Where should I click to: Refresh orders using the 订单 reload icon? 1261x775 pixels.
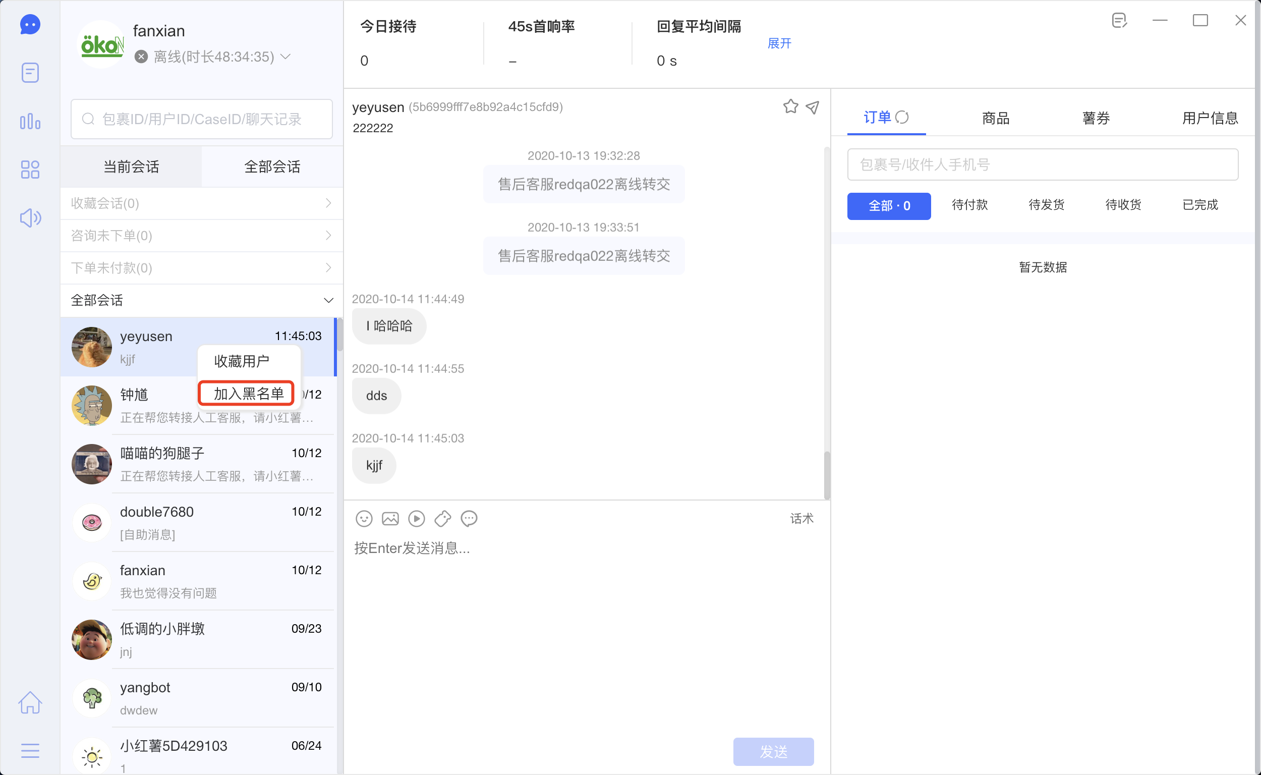pyautogui.click(x=902, y=118)
